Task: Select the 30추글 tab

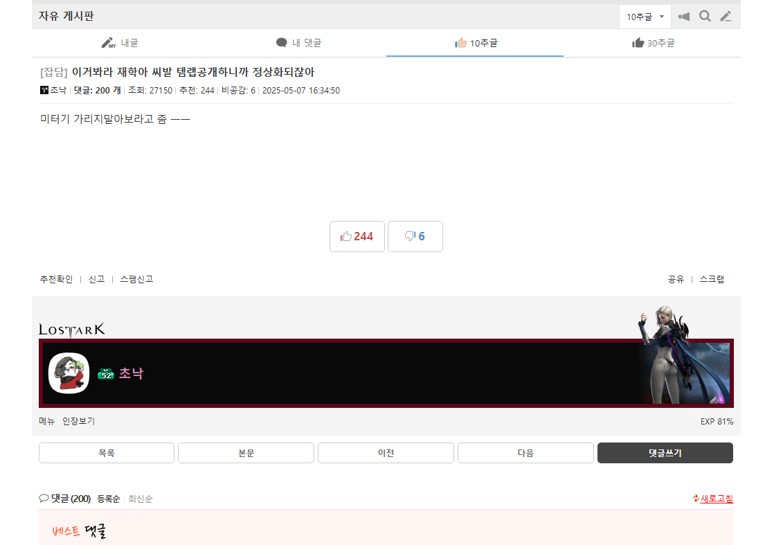Action: pos(652,43)
